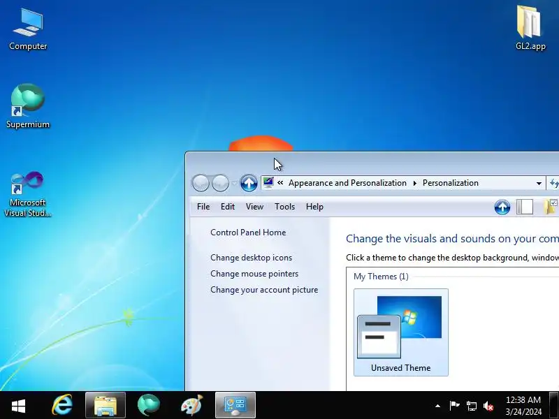Screen dimensions: 559x419
Task: Click the Up arrow beside address bar
Action: (249, 183)
